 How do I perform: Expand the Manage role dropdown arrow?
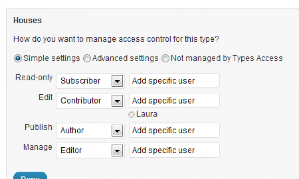(x=117, y=151)
